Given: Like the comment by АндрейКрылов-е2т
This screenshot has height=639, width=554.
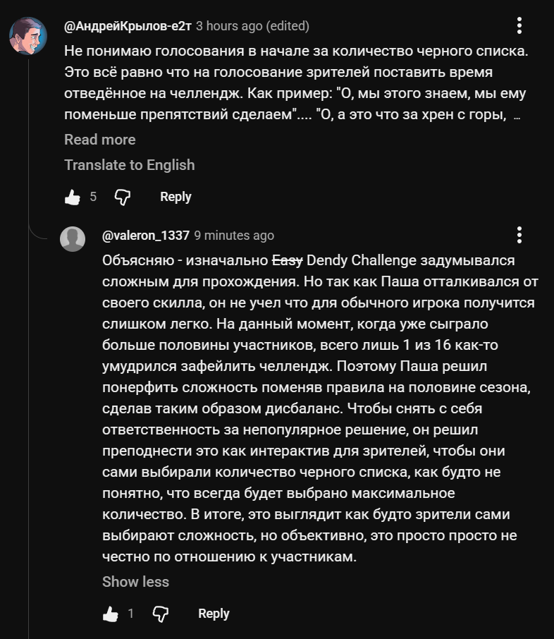Looking at the screenshot, I should (73, 197).
